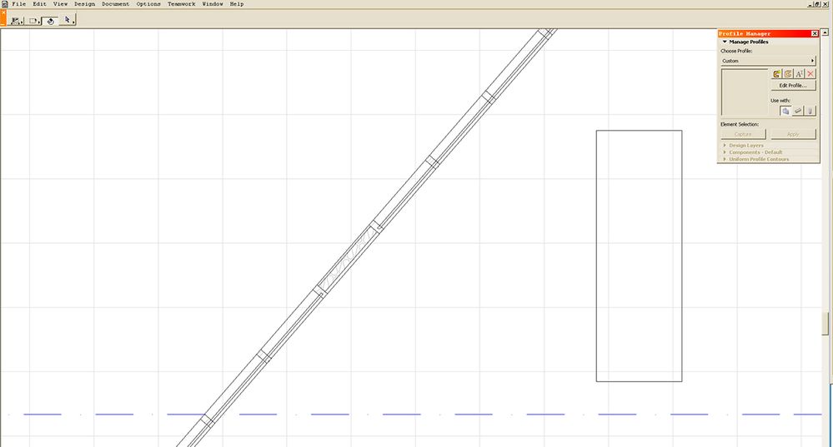Toggle Use with beam button
833x447 pixels.
point(797,111)
